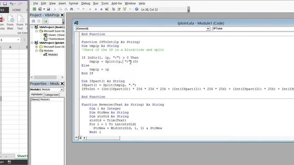Open the Edit menu

(44, 3)
